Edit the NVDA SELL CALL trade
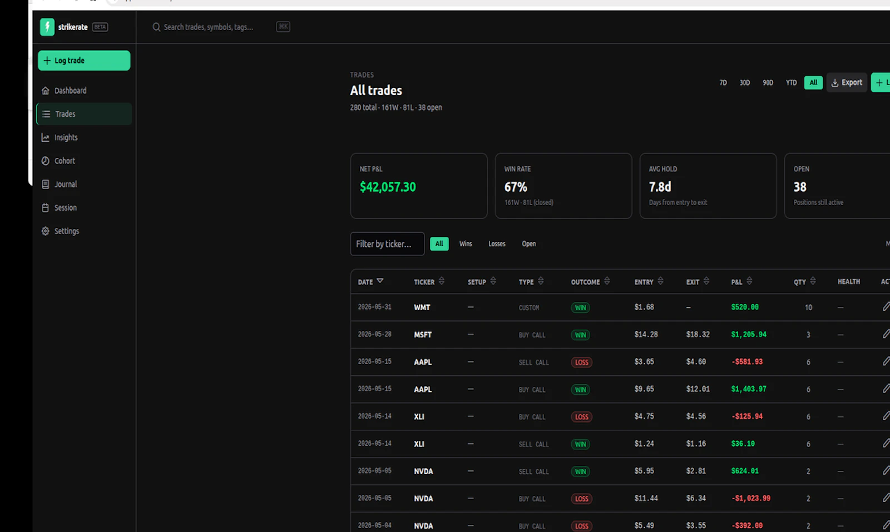The height and width of the screenshot is (532, 890). pos(886,470)
